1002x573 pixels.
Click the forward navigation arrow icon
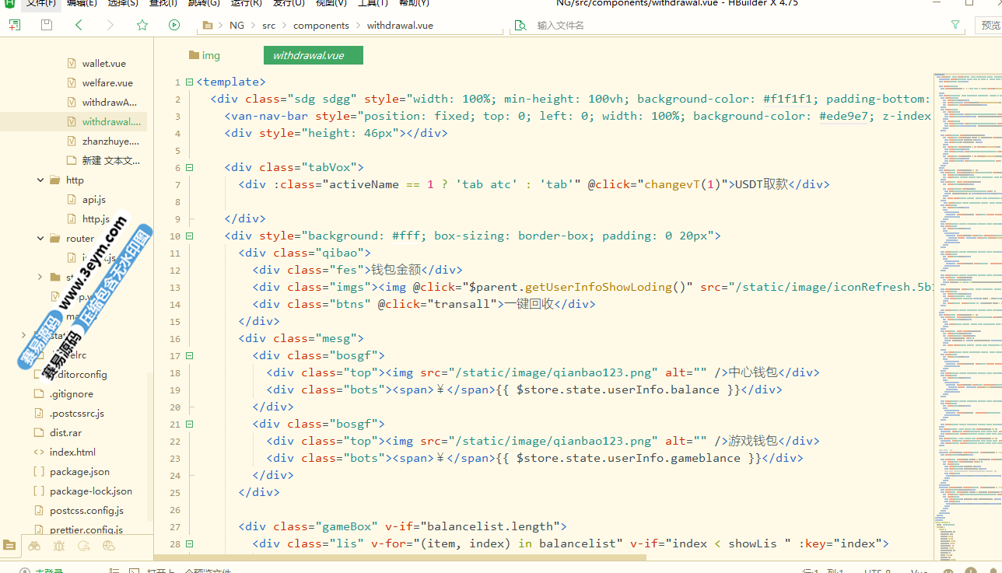[x=110, y=25]
